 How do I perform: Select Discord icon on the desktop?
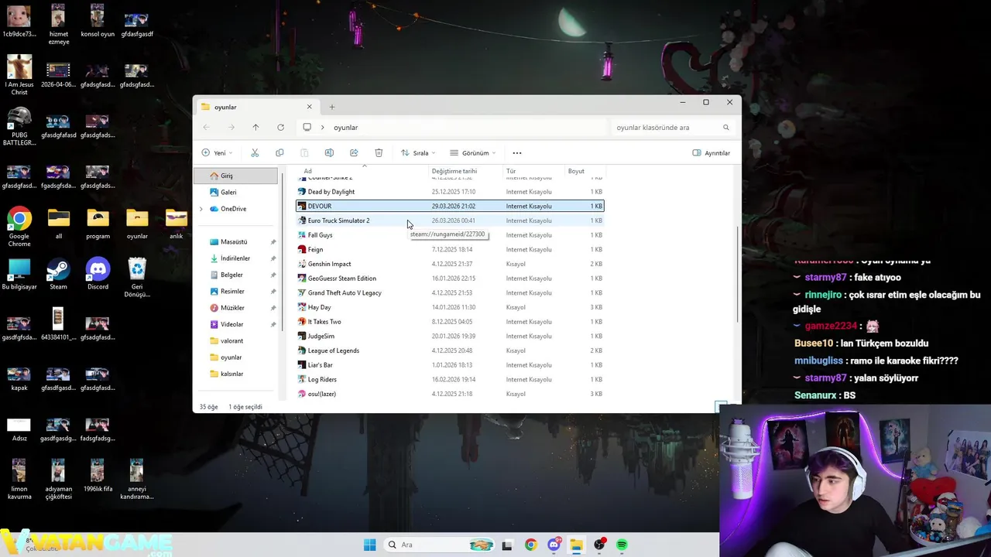click(98, 274)
